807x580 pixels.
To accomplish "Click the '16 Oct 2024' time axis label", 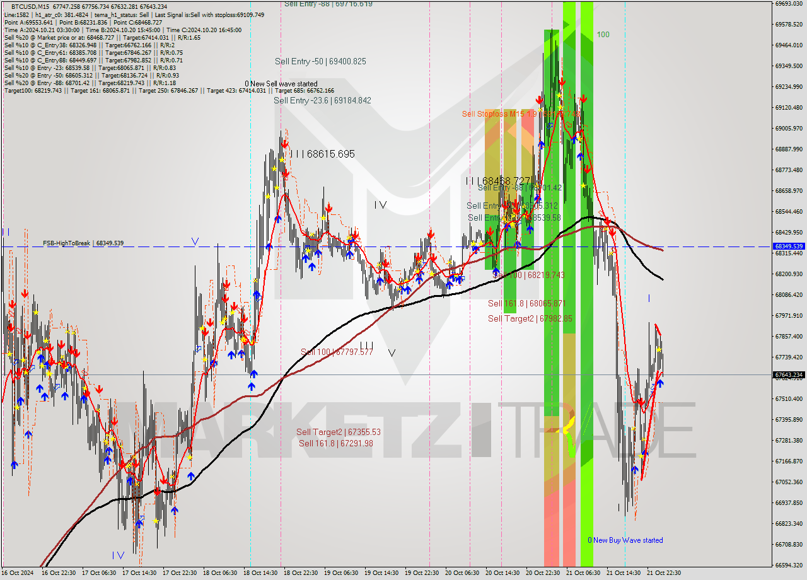I will pyautogui.click(x=17, y=573).
